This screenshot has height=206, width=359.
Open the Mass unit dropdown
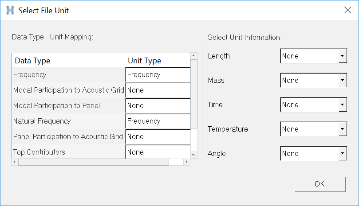[x=342, y=81]
